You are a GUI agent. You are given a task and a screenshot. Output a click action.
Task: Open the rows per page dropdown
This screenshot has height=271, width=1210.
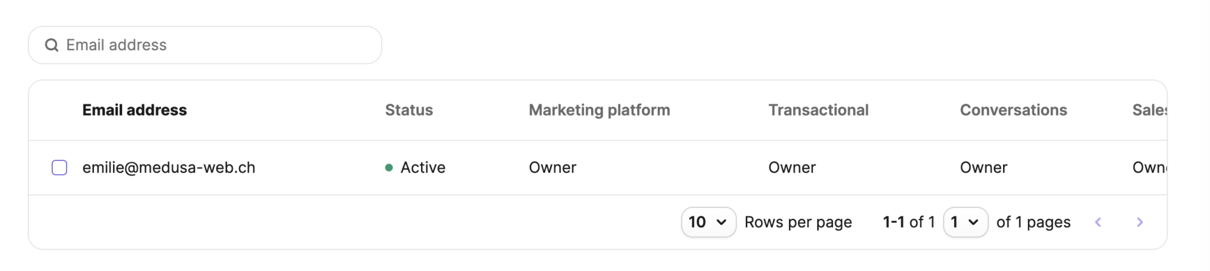(708, 222)
